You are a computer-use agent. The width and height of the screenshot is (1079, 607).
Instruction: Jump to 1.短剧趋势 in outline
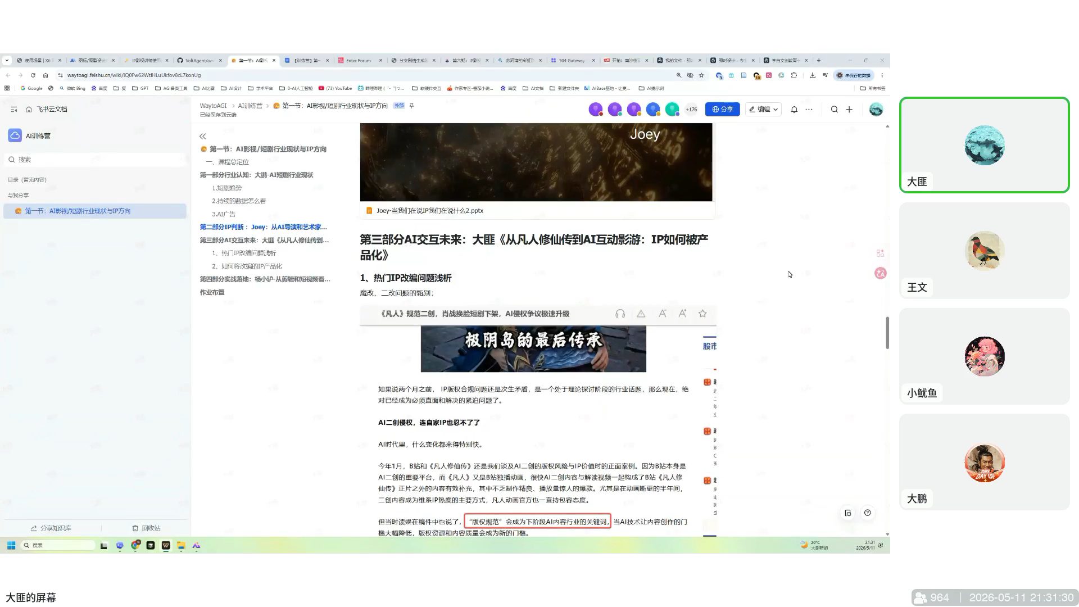point(226,188)
